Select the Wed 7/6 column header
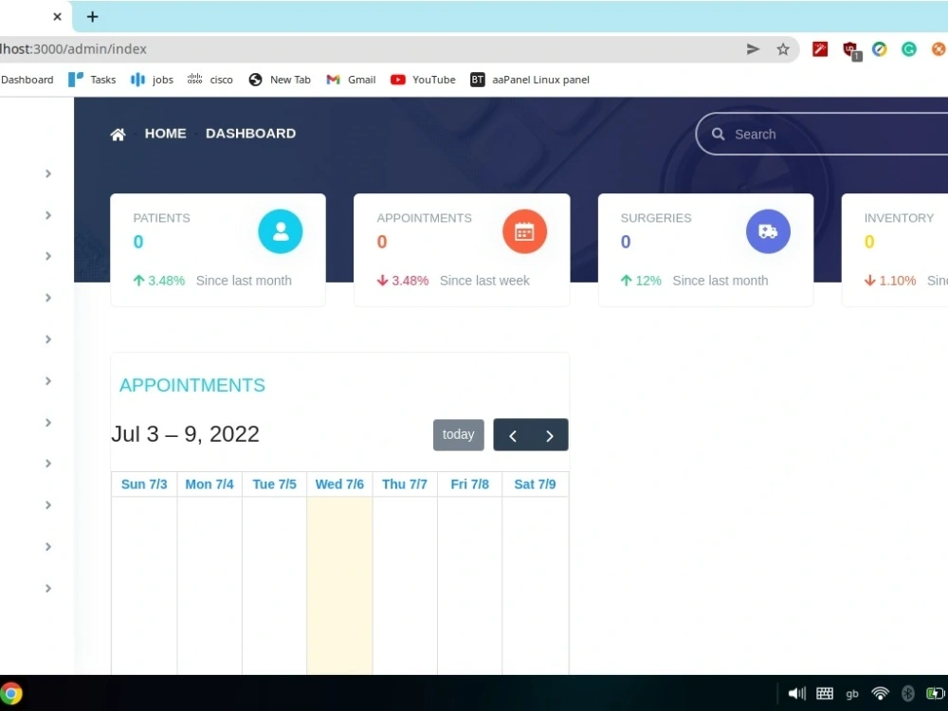Screen dimensions: 948x711 (x=339, y=484)
